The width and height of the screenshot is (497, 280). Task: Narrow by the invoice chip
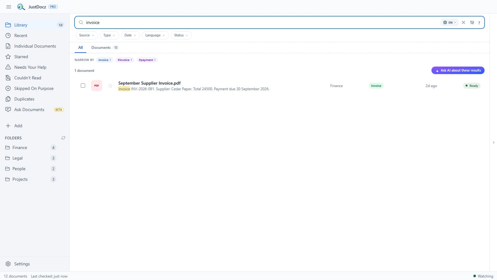point(105,60)
